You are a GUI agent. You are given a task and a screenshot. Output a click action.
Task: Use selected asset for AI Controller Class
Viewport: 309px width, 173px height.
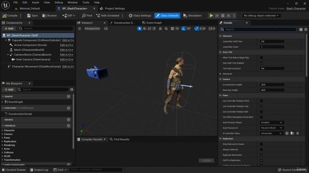287,134
